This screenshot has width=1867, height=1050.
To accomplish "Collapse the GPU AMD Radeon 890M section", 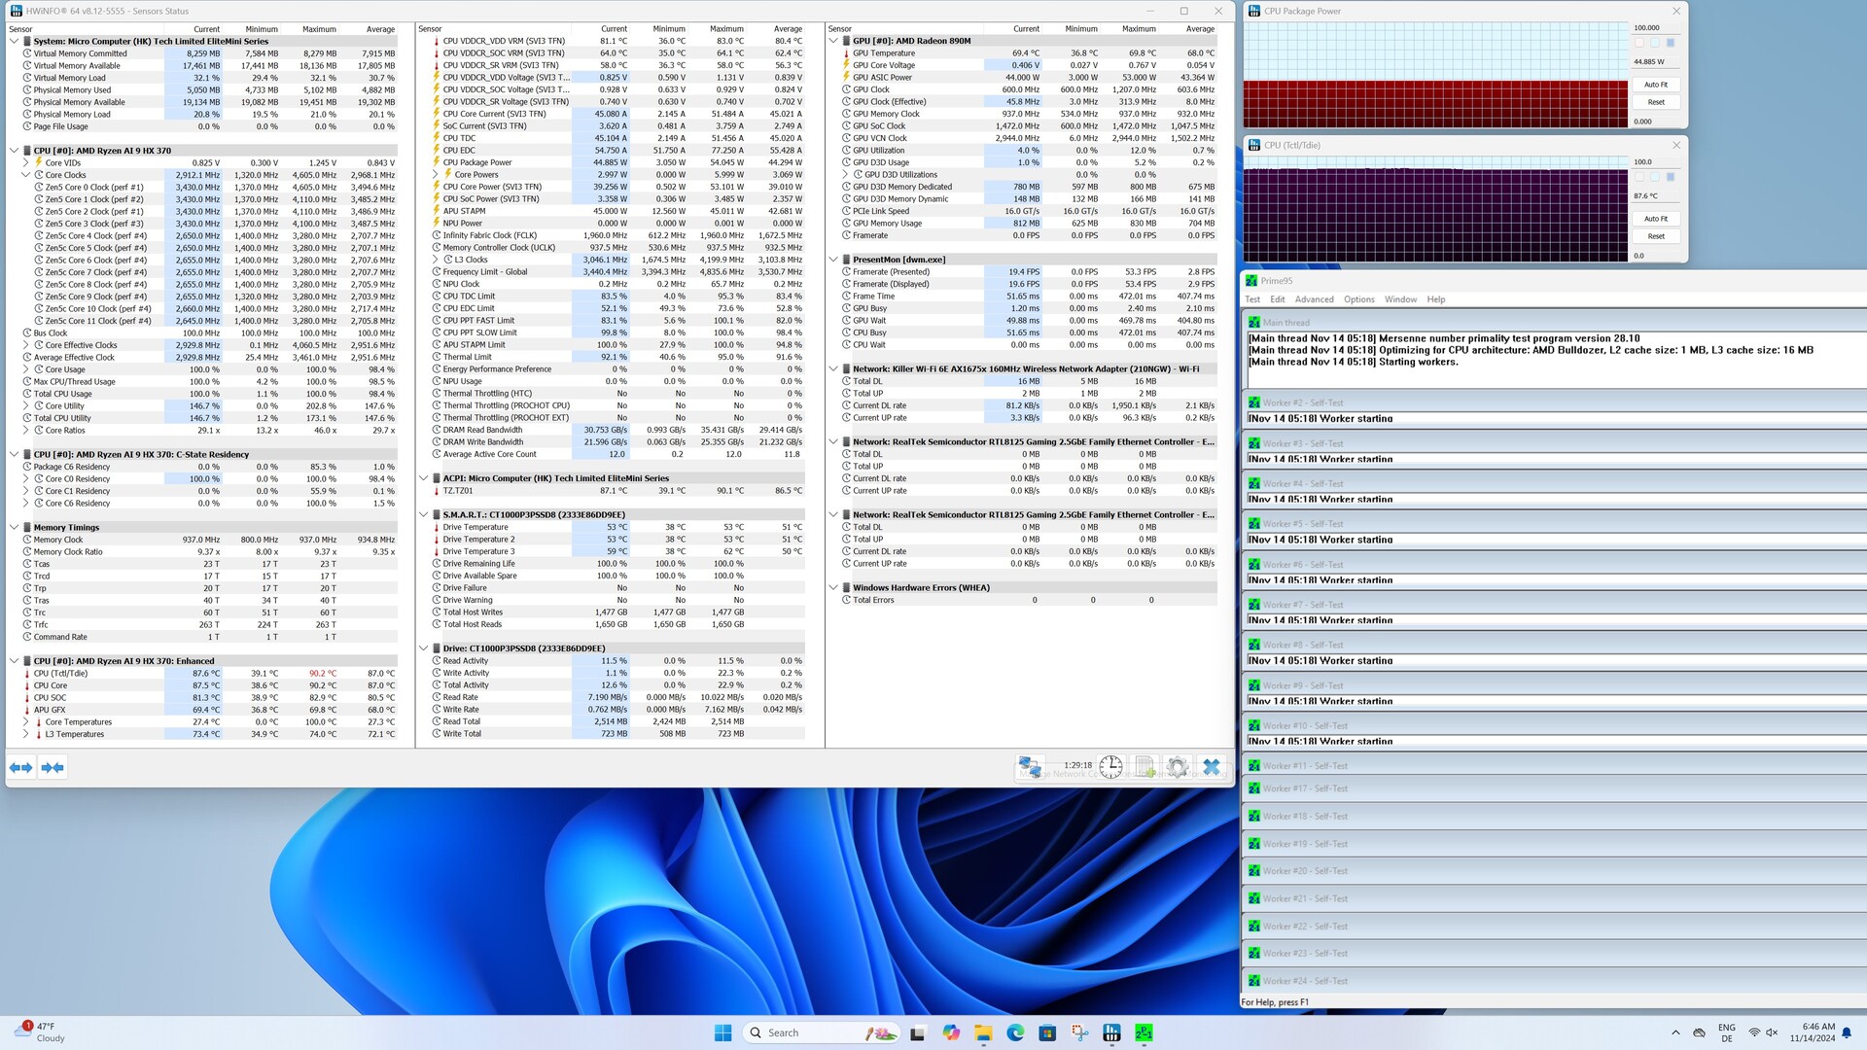I will (833, 41).
